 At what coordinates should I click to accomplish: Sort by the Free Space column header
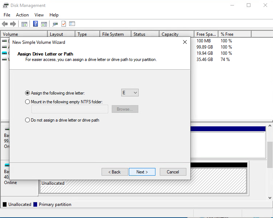pos(206,34)
